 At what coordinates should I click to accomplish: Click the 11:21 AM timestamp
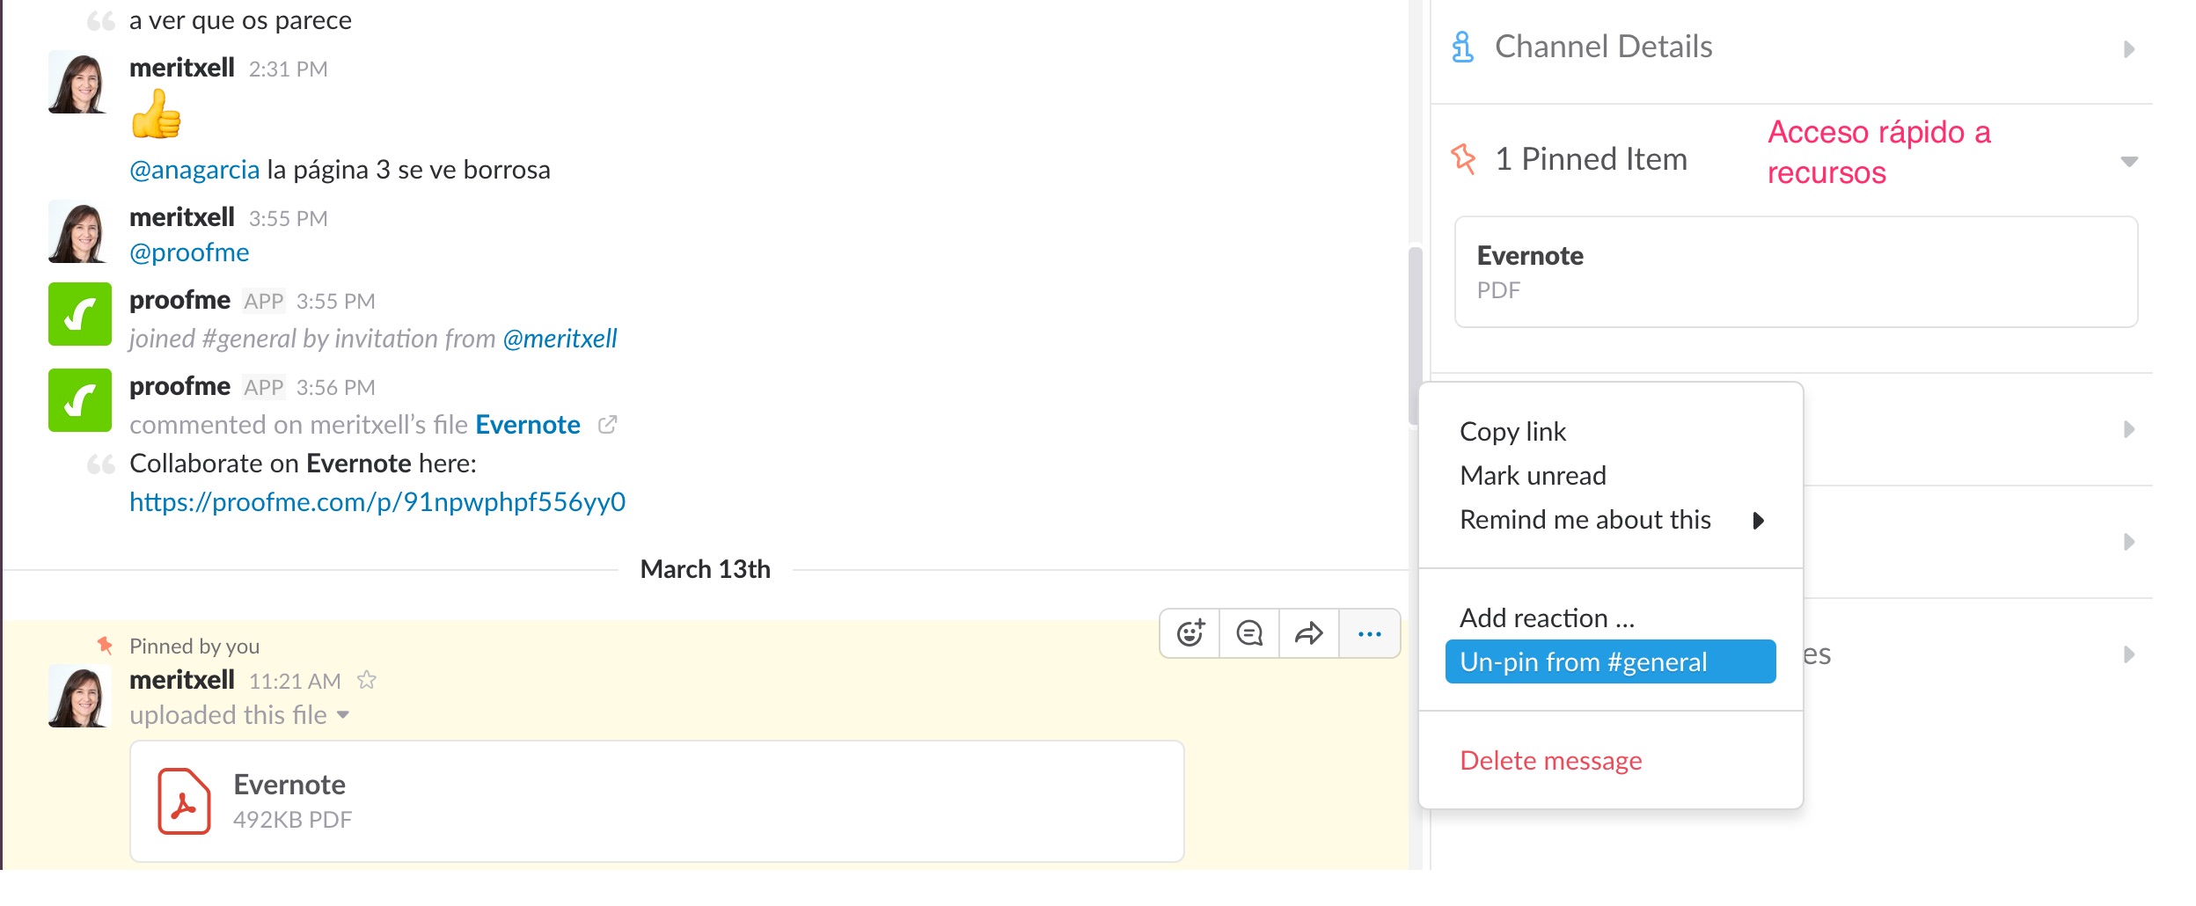[x=295, y=681]
